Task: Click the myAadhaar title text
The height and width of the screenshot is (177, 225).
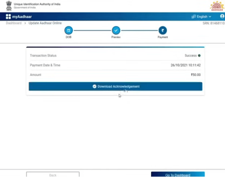Action: coord(22,17)
